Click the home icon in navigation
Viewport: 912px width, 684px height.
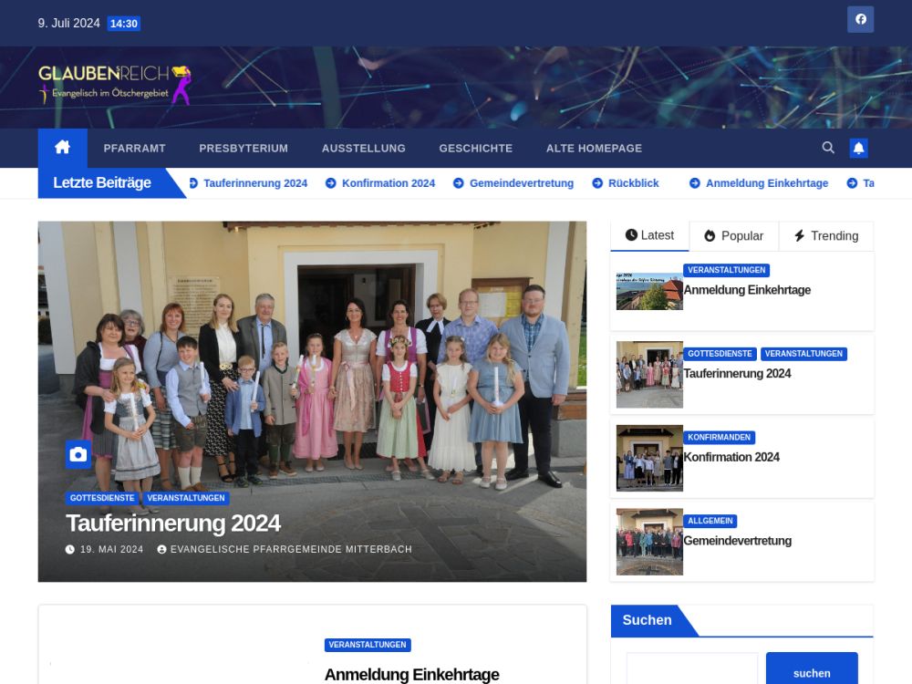pyautogui.click(x=62, y=148)
